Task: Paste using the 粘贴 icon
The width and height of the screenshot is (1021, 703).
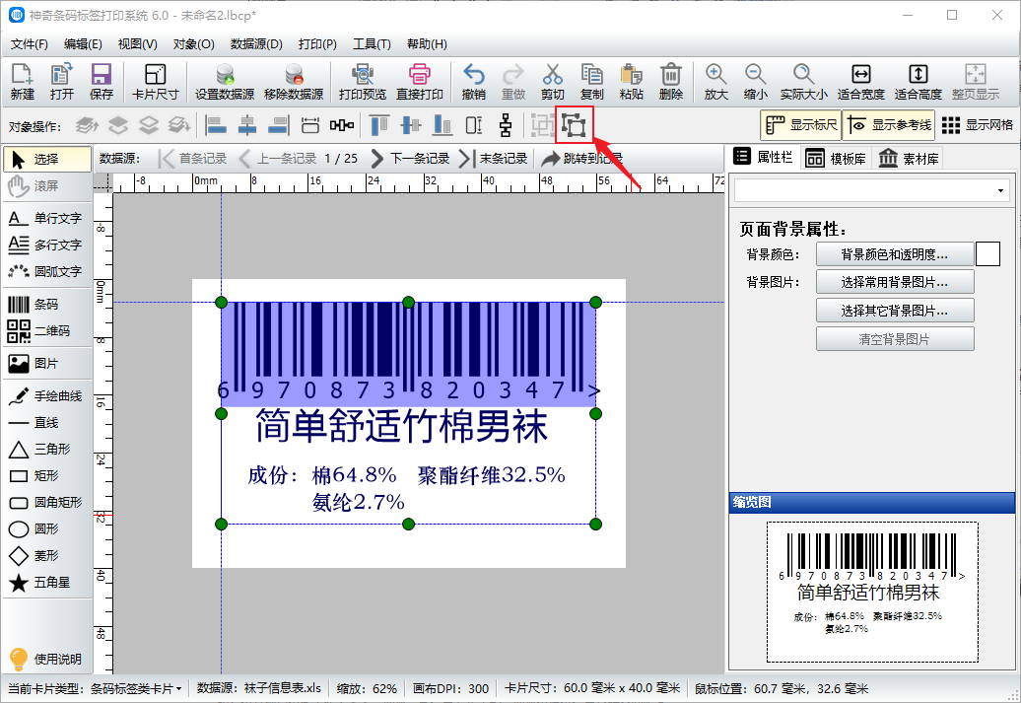Action: (631, 82)
